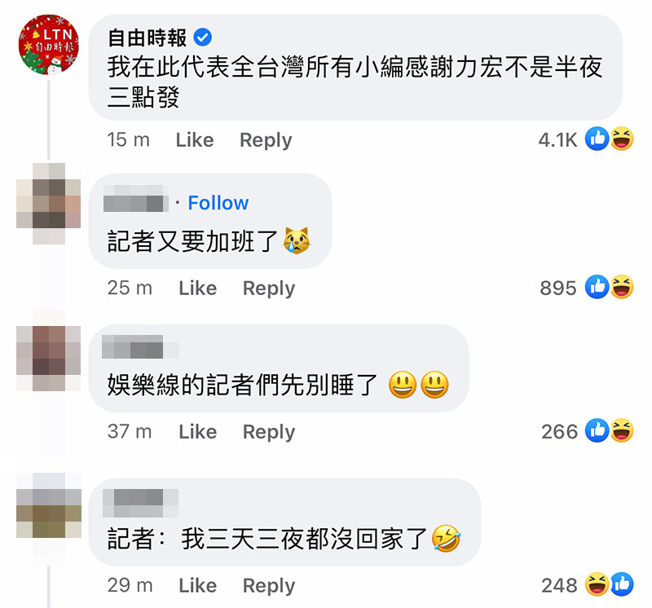Like the 我三天三夜都沒回家了 comment
The image size is (652, 608).
pos(197,585)
